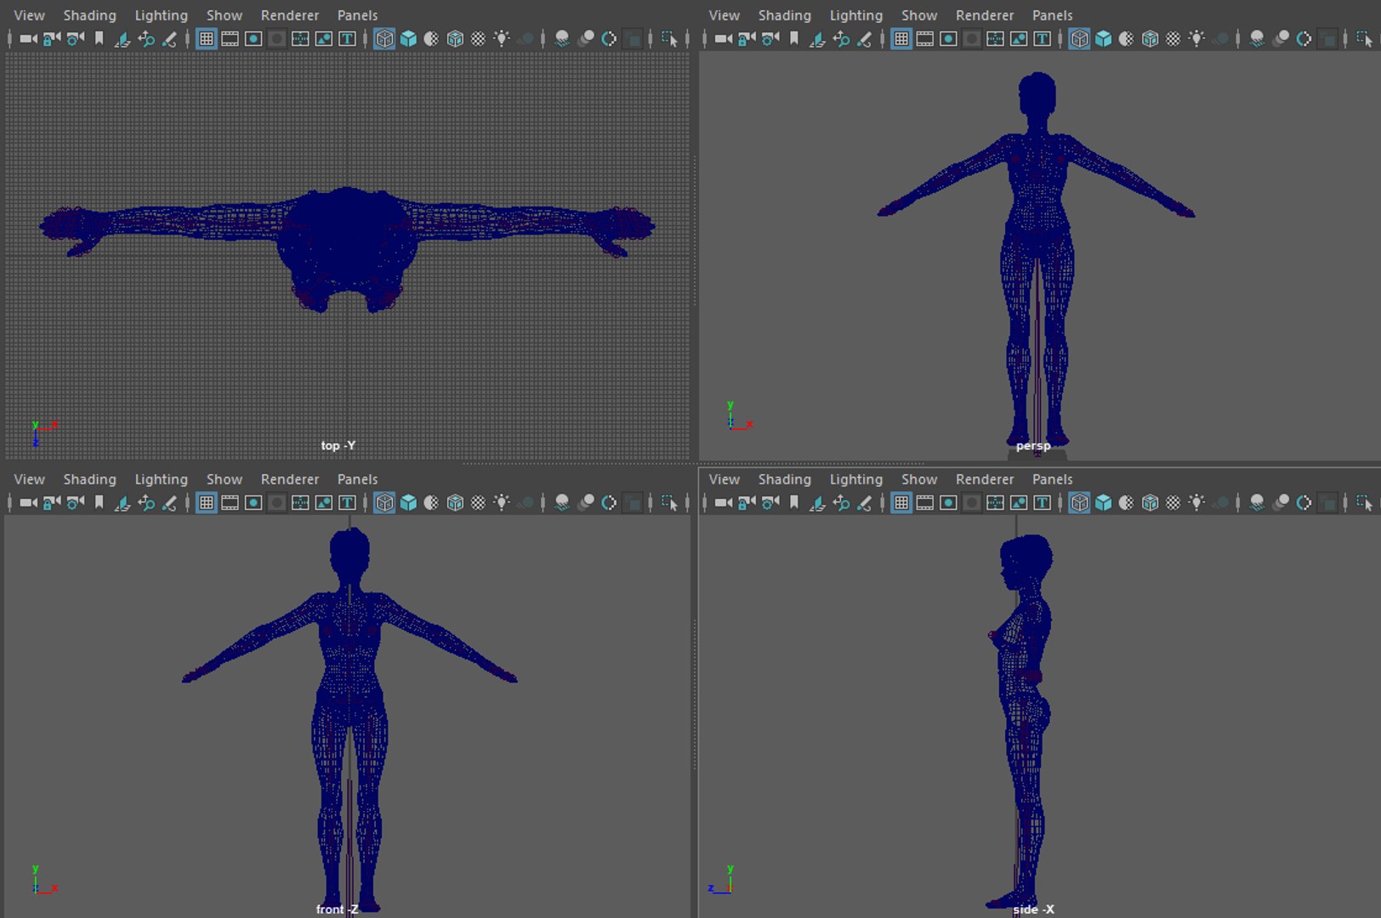Click Use Default Material in front view panel

pyautogui.click(x=431, y=503)
